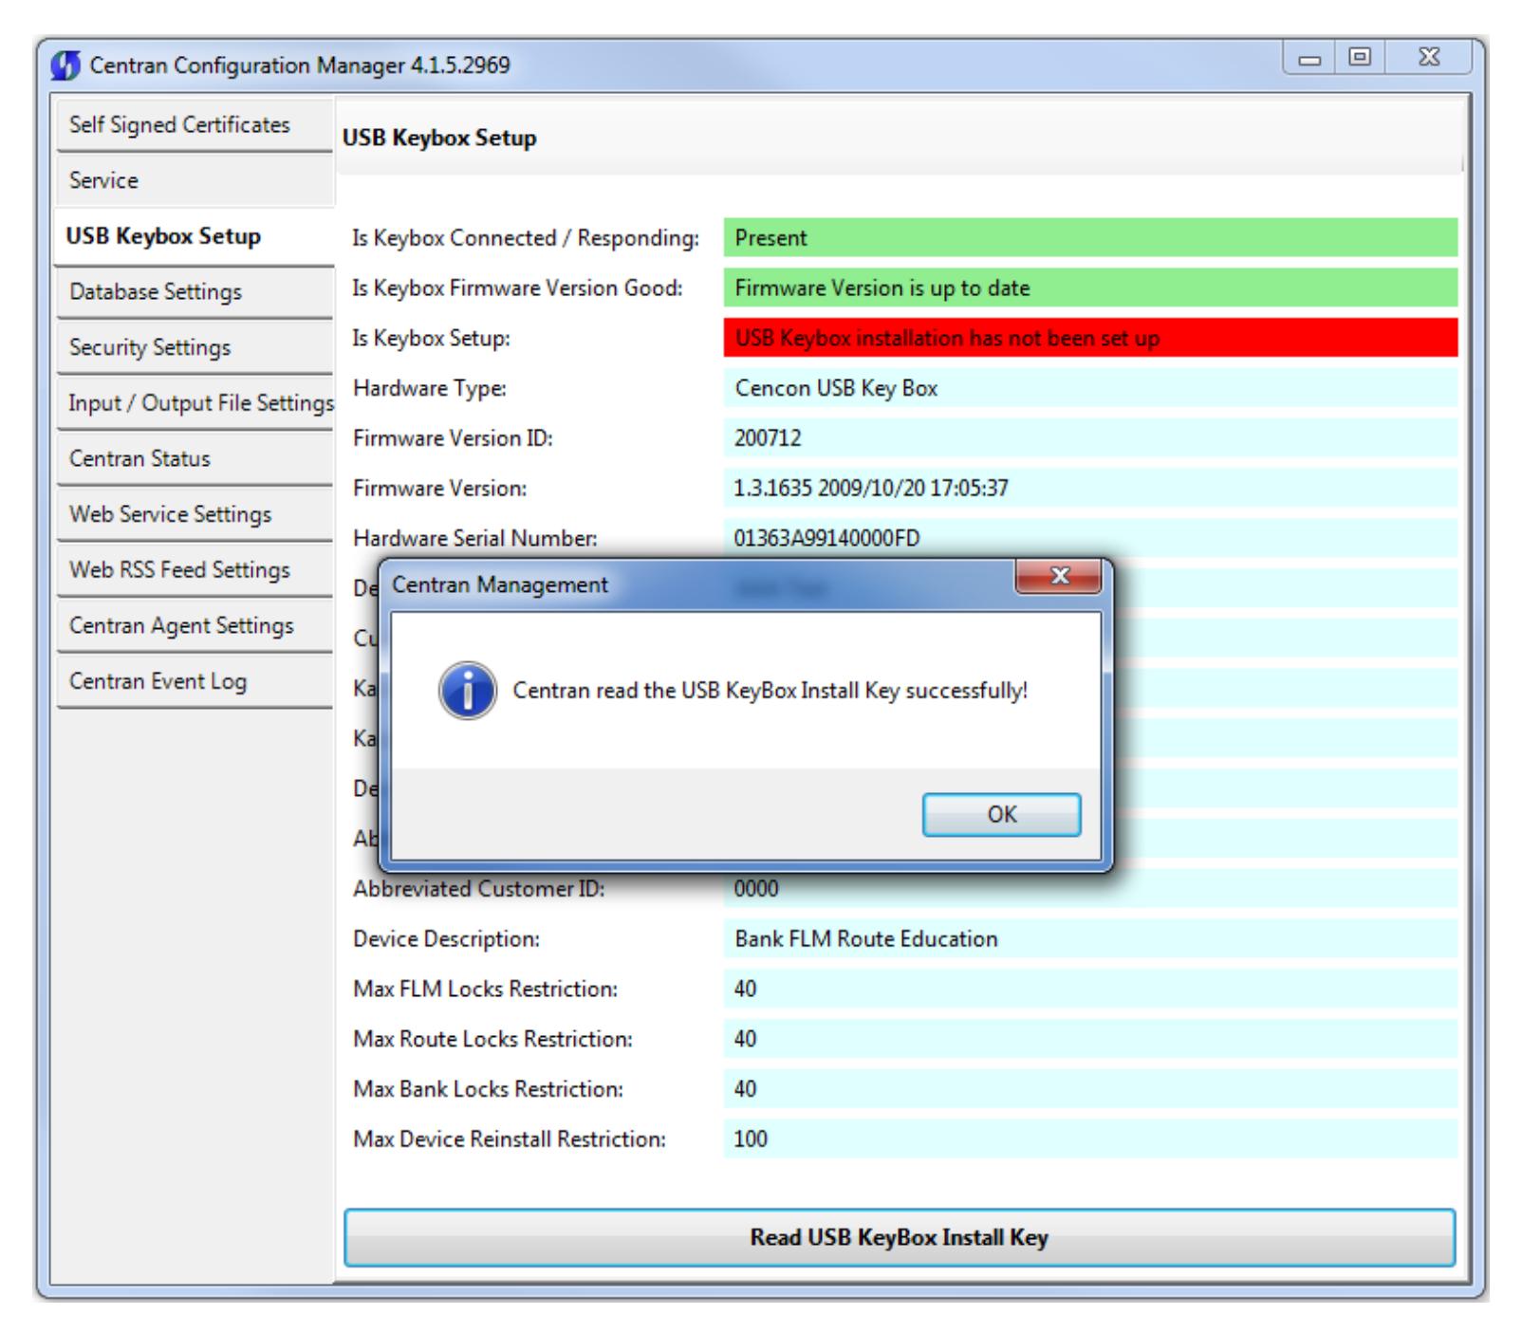The image size is (1522, 1333).
Task: Click 'Is Keybox Firmware Version Good:' label
Action: tap(517, 288)
